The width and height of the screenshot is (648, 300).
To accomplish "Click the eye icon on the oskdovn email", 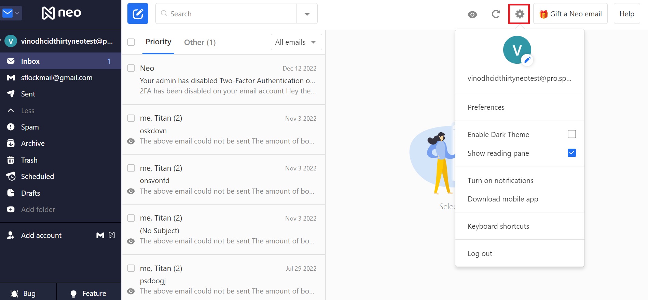I will click(x=131, y=141).
